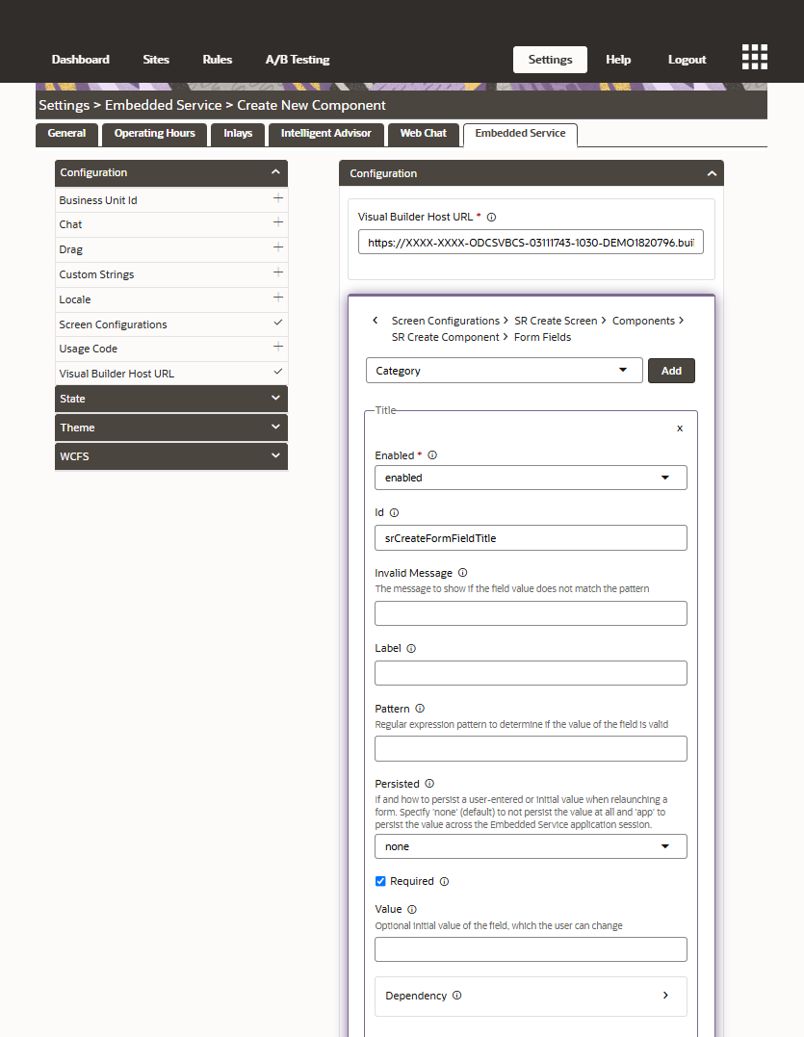Click the plus icon beside Business Unit Id
Image resolution: width=804 pixels, height=1037 pixels.
pyautogui.click(x=277, y=199)
